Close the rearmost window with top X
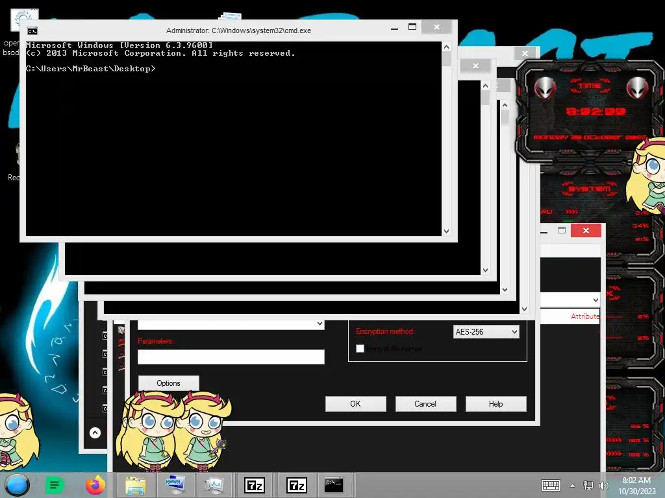 [x=525, y=53]
